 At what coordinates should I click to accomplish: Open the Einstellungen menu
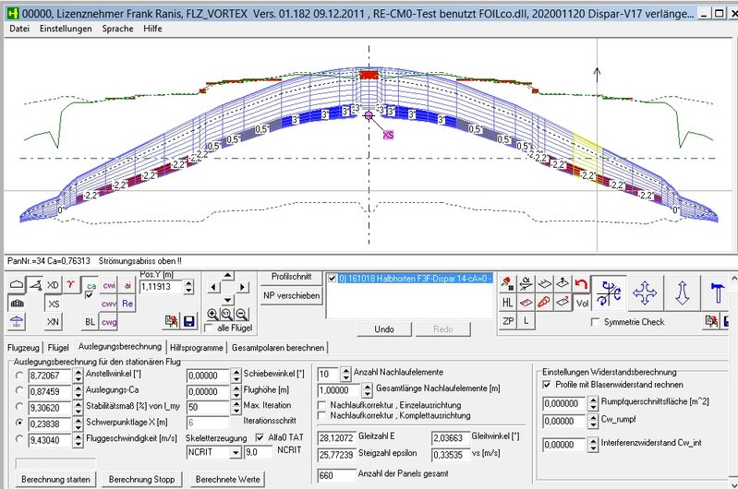(66, 29)
